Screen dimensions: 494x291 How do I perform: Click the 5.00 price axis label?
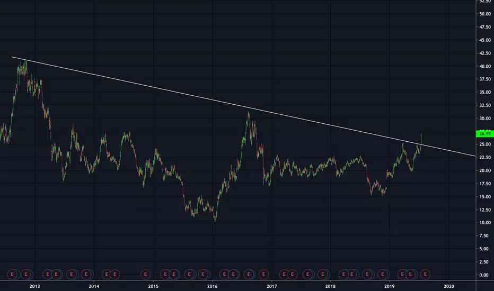pos(485,249)
